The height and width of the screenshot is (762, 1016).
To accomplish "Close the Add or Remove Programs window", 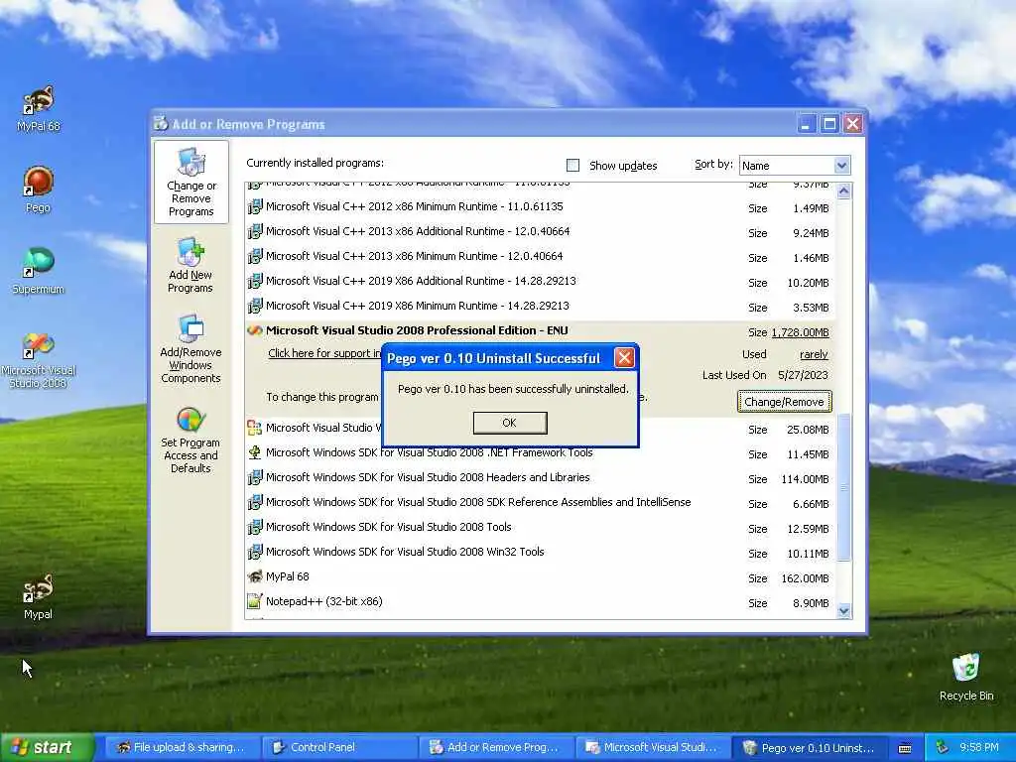I will [x=852, y=124].
